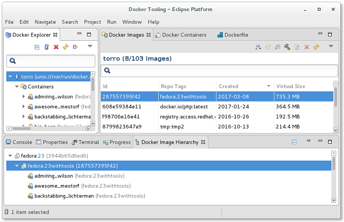
Task: Click red remove connection icon in Docker Explorer
Action: click(56, 47)
